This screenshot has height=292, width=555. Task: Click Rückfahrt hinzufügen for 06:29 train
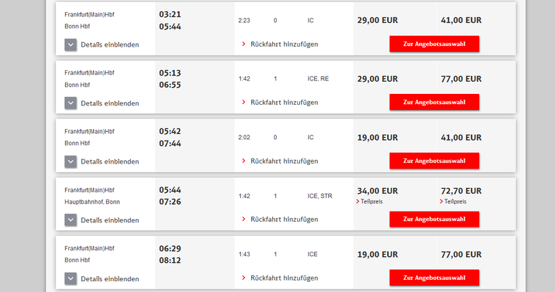click(x=284, y=278)
